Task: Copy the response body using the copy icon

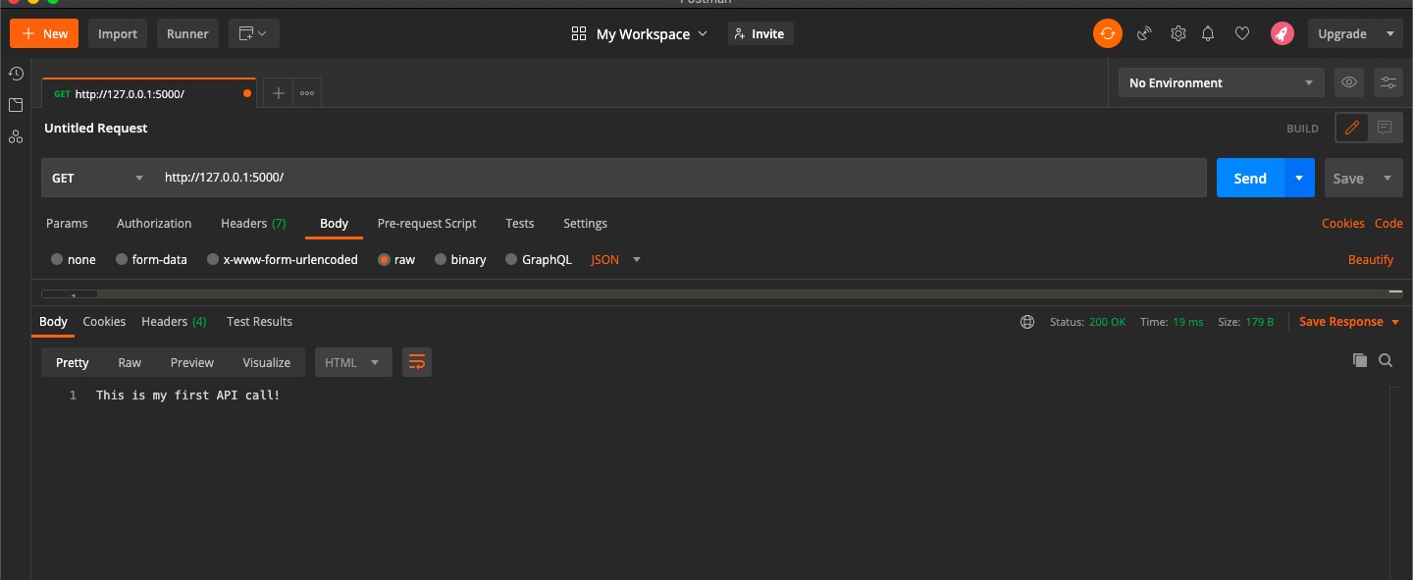Action: (x=1360, y=360)
